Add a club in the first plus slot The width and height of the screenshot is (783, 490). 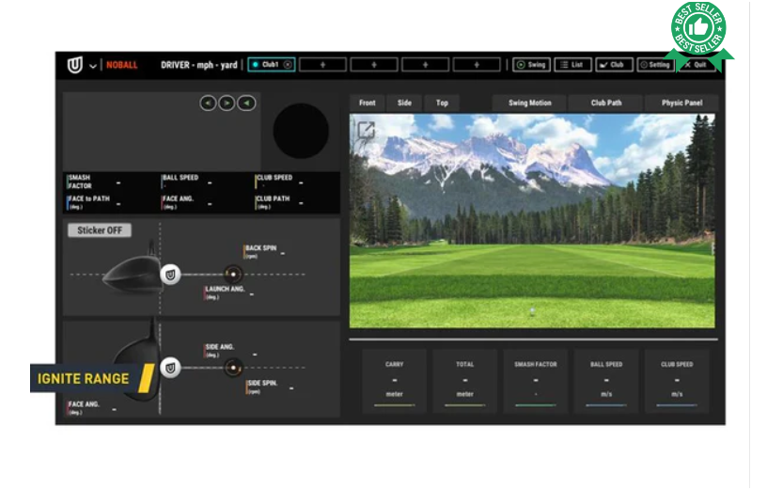click(322, 65)
